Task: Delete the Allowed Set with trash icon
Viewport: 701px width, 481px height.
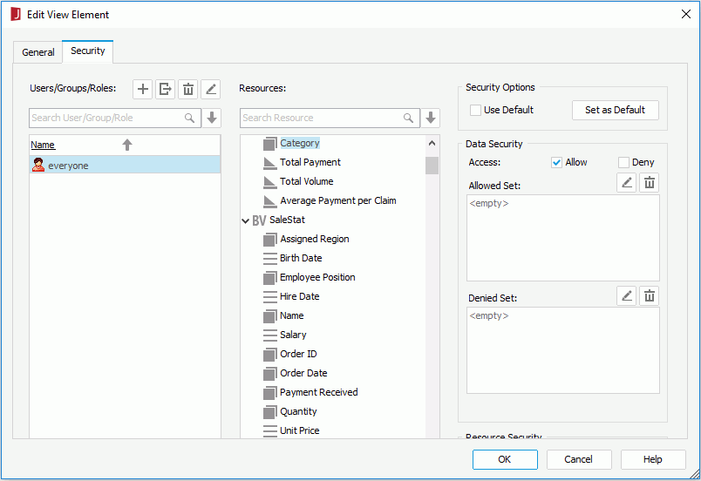Action: [x=650, y=183]
